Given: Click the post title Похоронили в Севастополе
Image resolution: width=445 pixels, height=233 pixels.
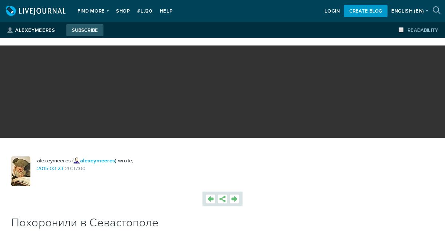Looking at the screenshot, I should pos(85,223).
